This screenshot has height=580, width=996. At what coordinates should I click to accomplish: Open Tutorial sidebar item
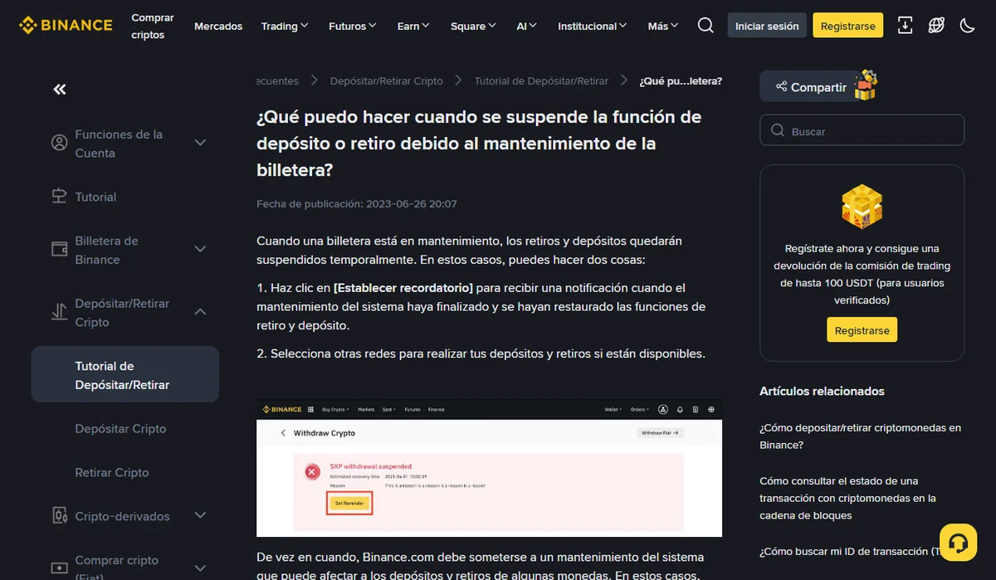(95, 197)
